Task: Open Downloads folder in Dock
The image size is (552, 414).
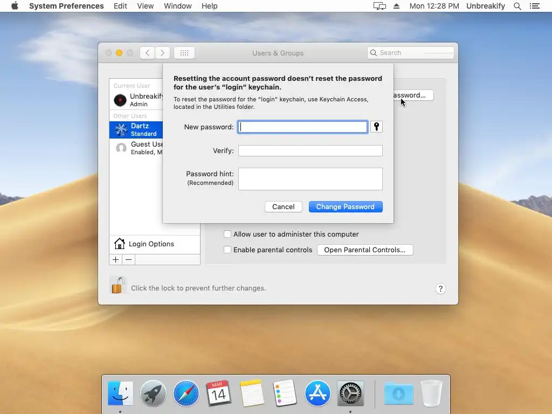Action: (398, 393)
